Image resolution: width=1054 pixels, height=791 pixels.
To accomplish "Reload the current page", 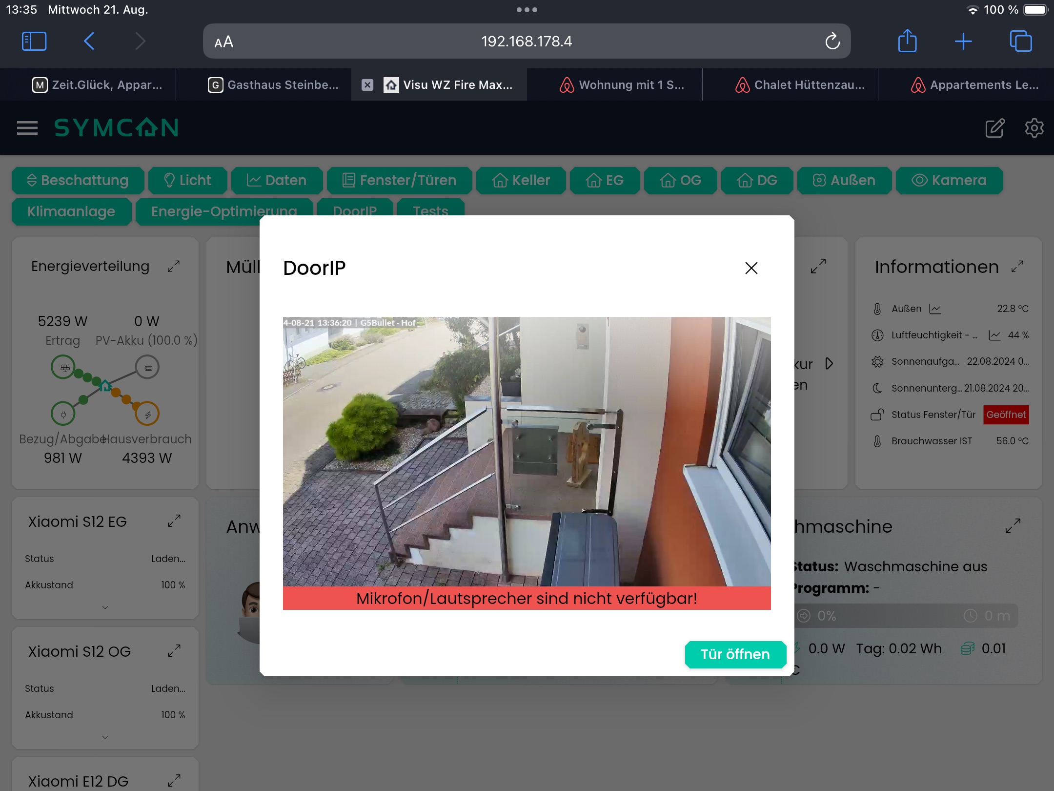I will tap(832, 42).
